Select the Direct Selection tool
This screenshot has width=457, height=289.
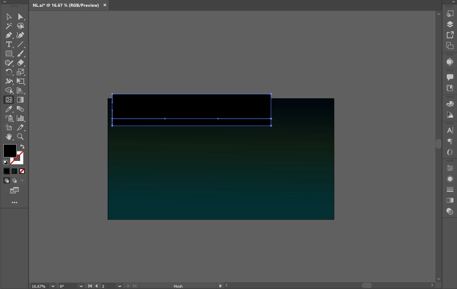pos(20,17)
